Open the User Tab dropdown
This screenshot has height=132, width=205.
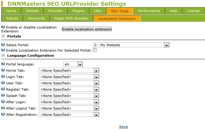[69, 83]
